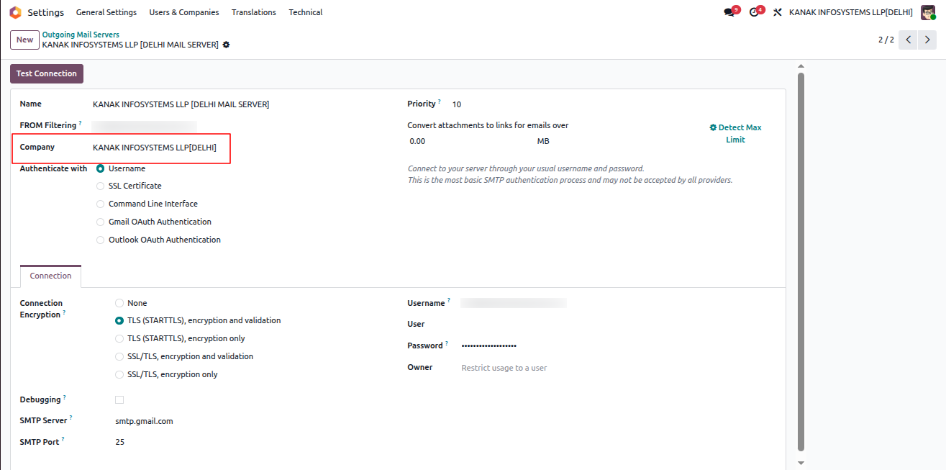
Task: Go to previous record arrow
Action: click(909, 40)
